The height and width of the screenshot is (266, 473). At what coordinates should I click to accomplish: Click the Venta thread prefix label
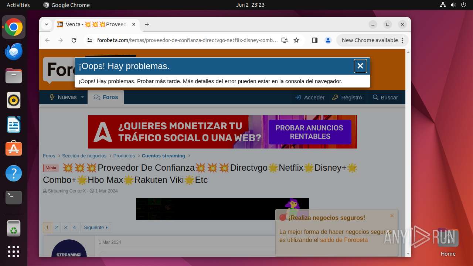coord(51,168)
